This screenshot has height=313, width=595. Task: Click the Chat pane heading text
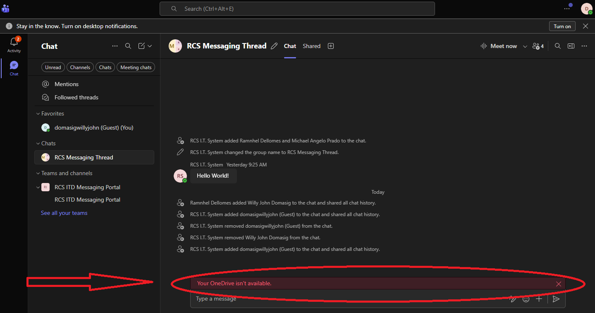click(49, 46)
